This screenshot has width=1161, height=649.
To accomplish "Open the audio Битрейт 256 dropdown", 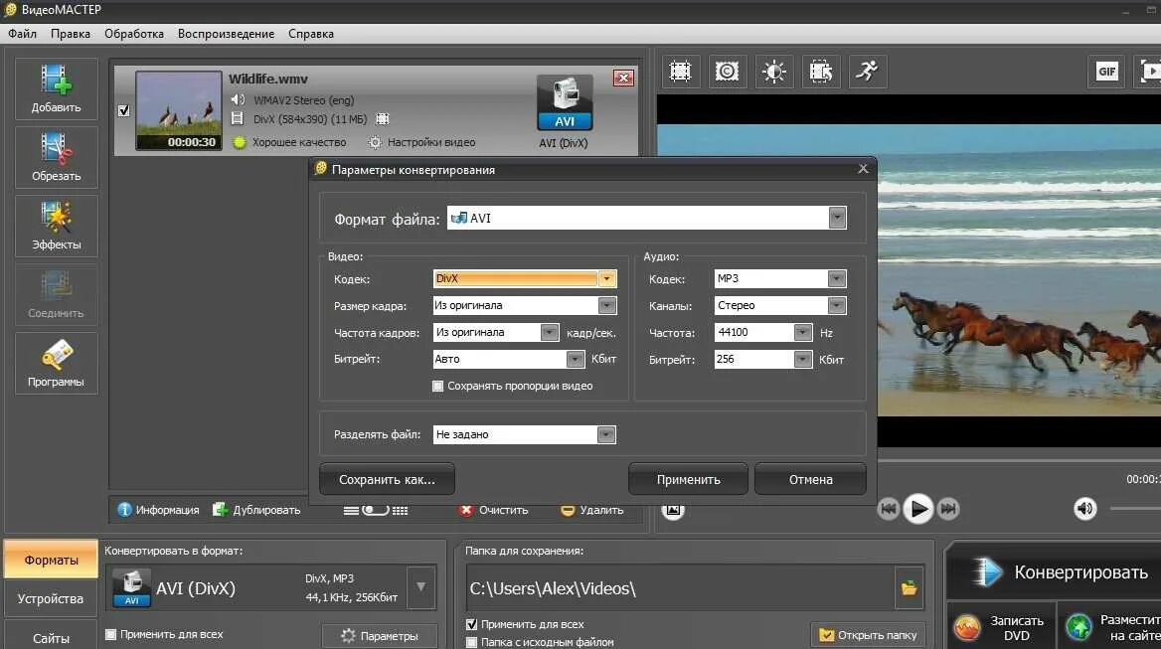I will 802,359.
